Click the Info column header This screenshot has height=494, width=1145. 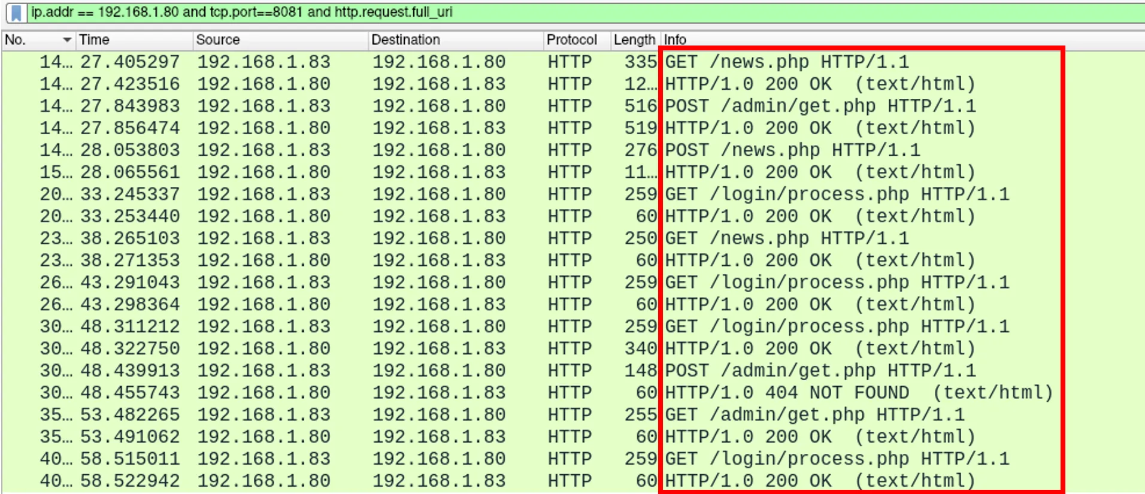tap(902, 40)
